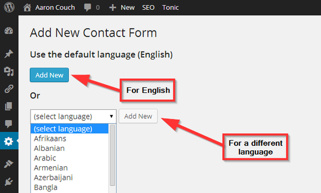Select Armenian from the language list
321x193 pixels.
click(69, 168)
